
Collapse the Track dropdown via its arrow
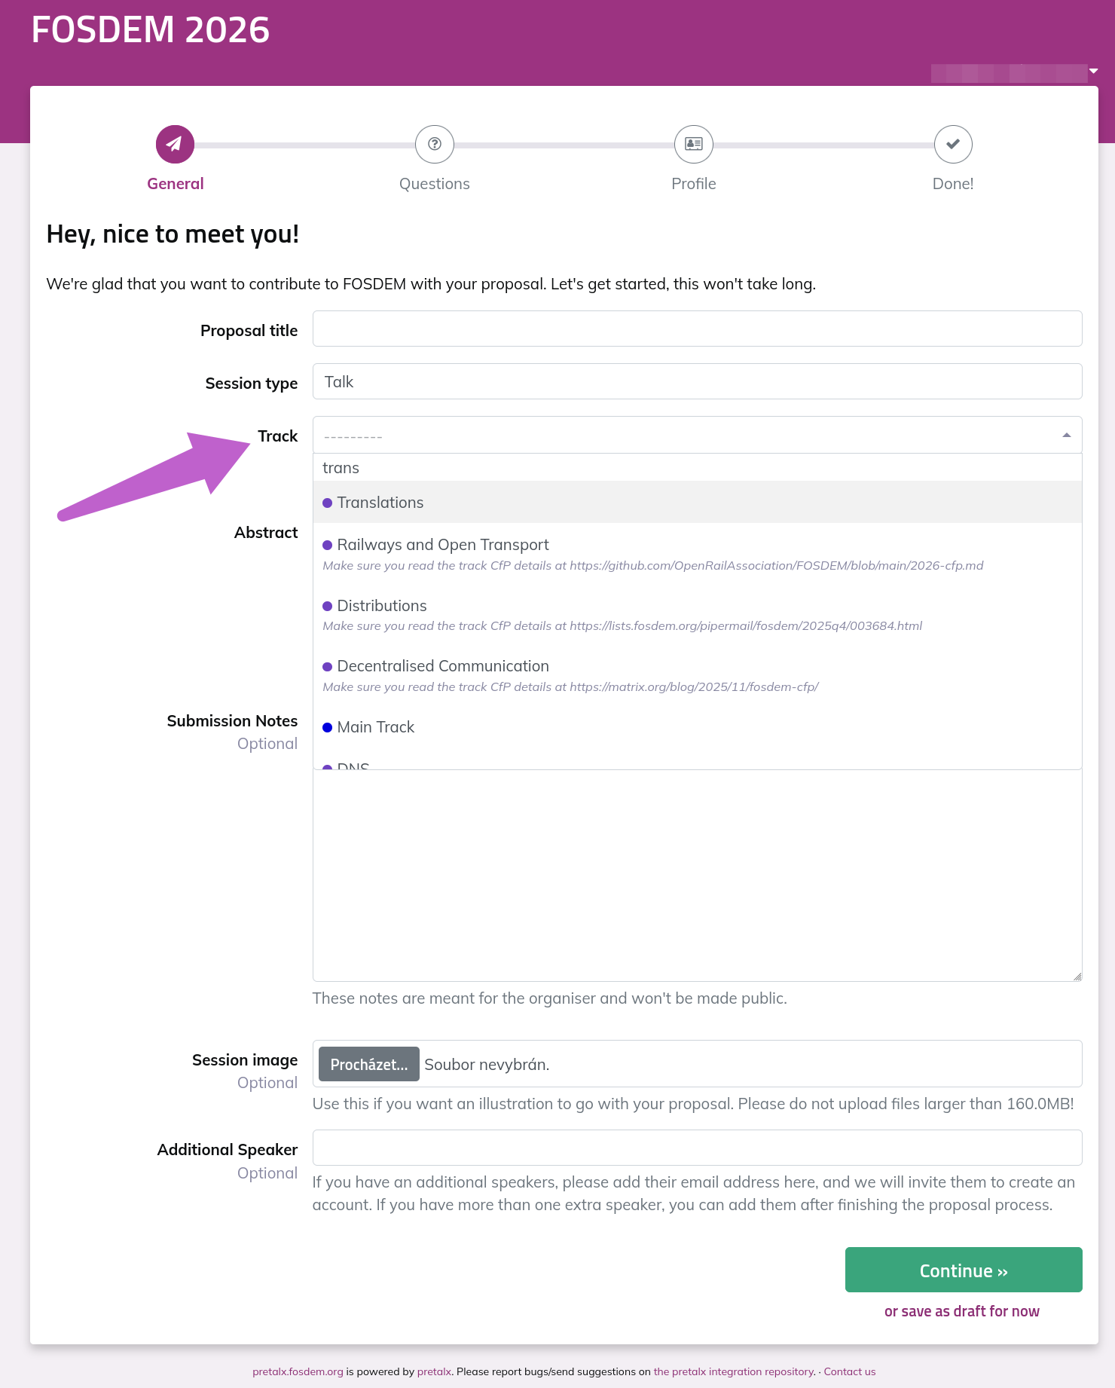(x=1066, y=435)
